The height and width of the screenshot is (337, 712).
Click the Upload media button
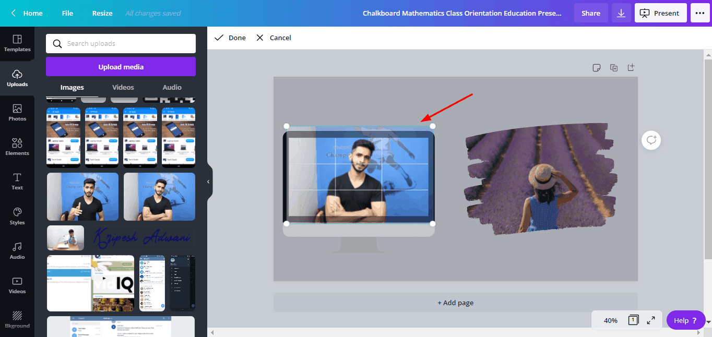click(x=121, y=67)
